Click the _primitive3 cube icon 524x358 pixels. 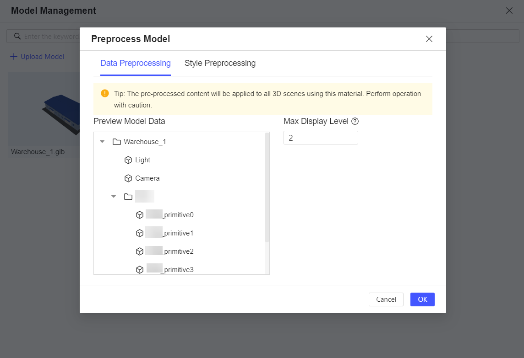(x=140, y=270)
